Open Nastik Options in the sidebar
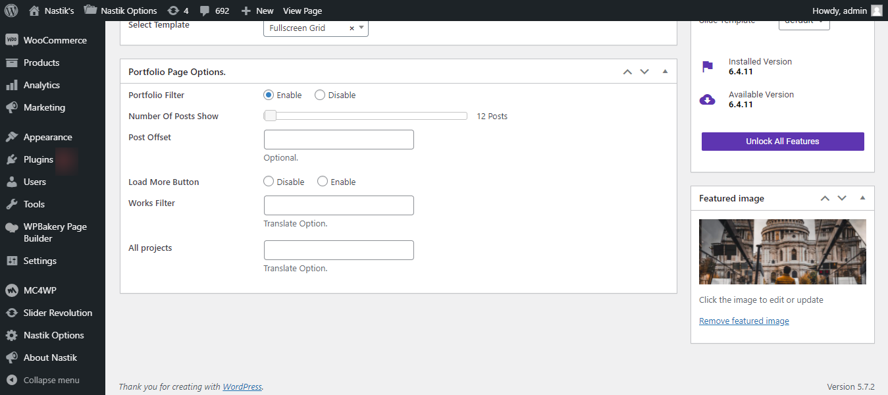The width and height of the screenshot is (888, 395). point(54,335)
